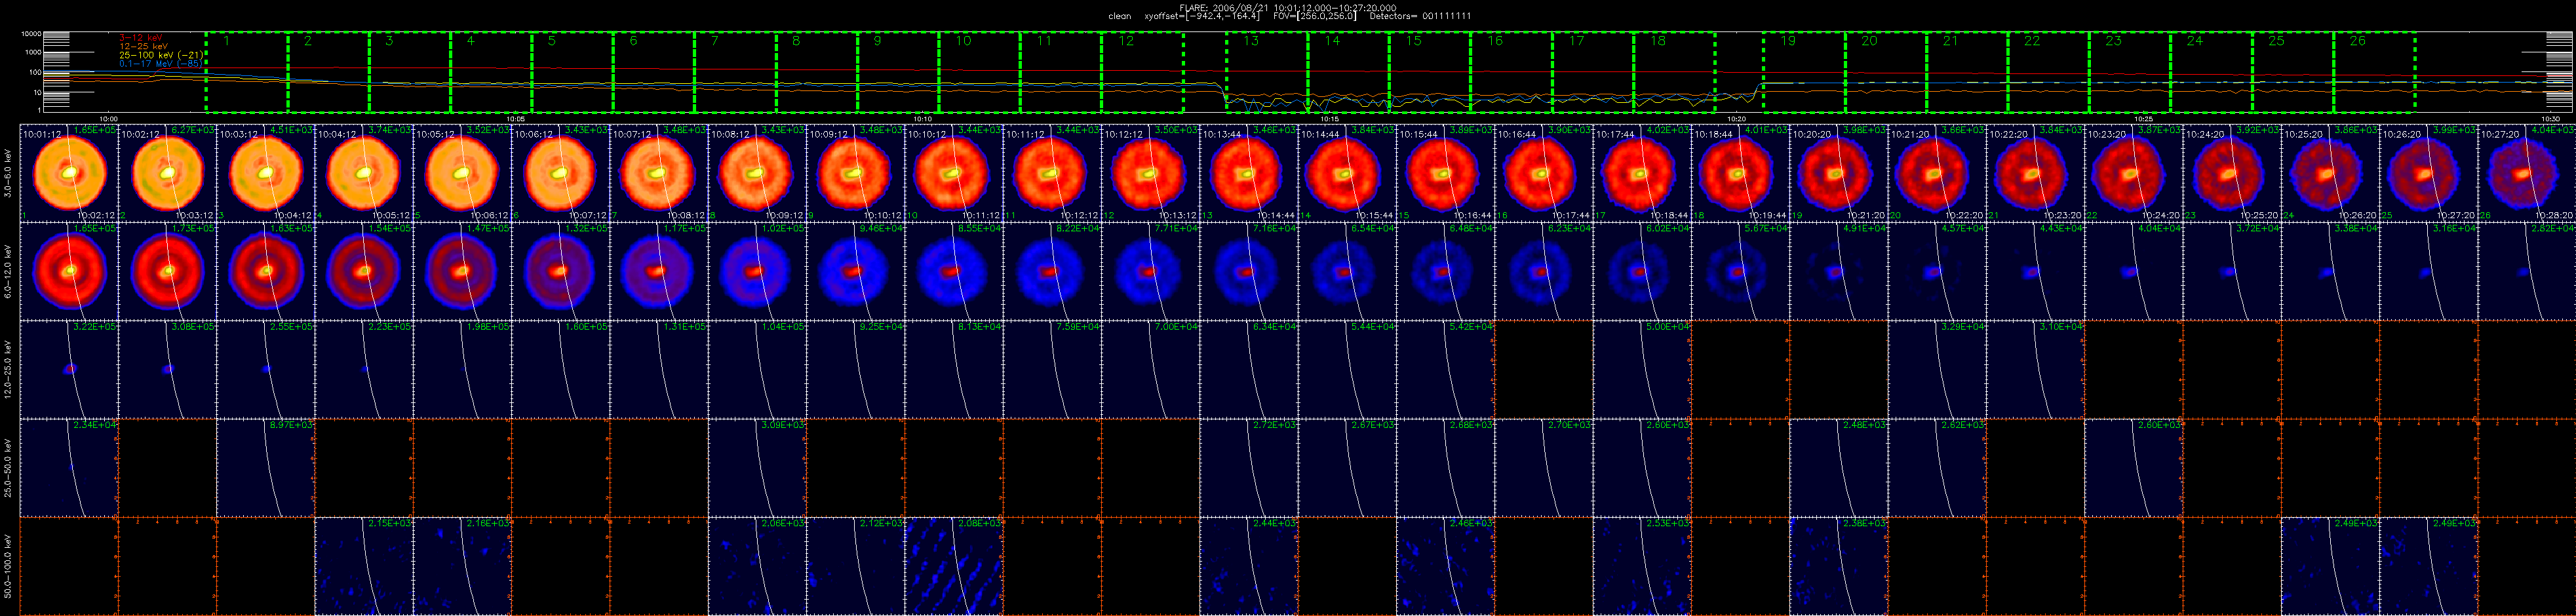This screenshot has width=2576, height=616.
Task: Open the 3.0-6.0 keV image at 10:22:20
Action: [2036, 172]
